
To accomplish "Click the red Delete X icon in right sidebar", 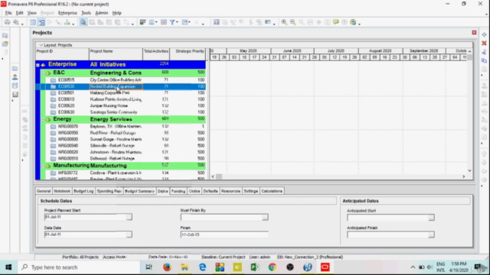I will pyautogui.click(x=484, y=43).
